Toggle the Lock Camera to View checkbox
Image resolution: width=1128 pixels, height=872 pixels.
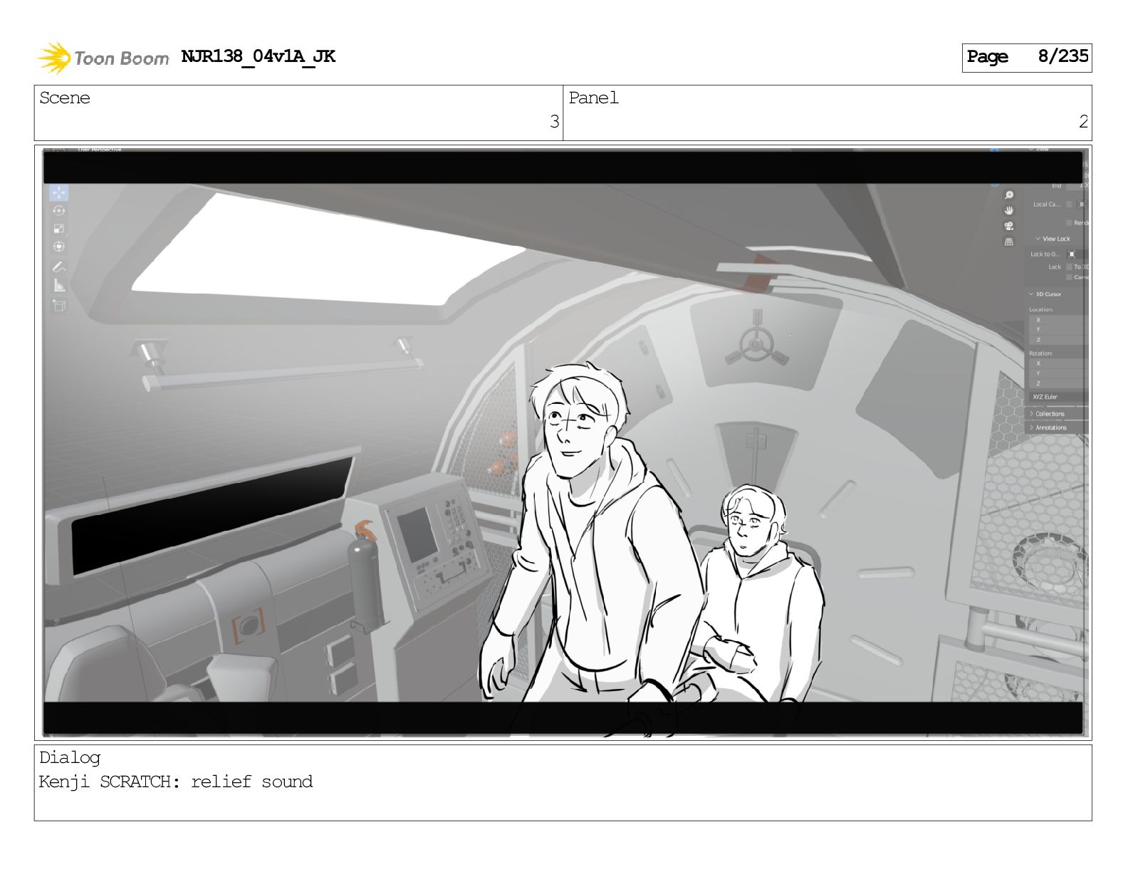(1069, 277)
